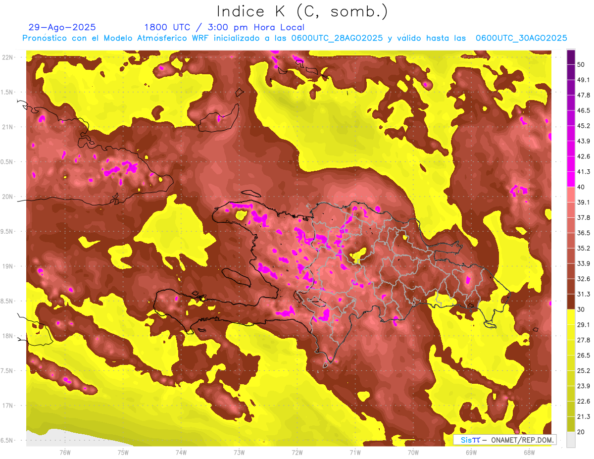Click the 18N latitude label
Viewport: 594px width, 459px height.
(8, 336)
